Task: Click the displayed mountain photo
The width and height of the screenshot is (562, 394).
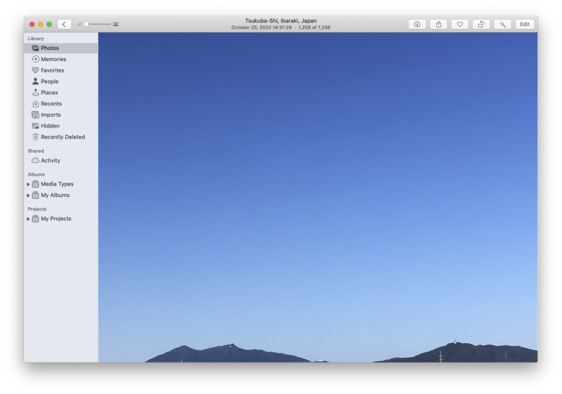Action: pos(318,198)
